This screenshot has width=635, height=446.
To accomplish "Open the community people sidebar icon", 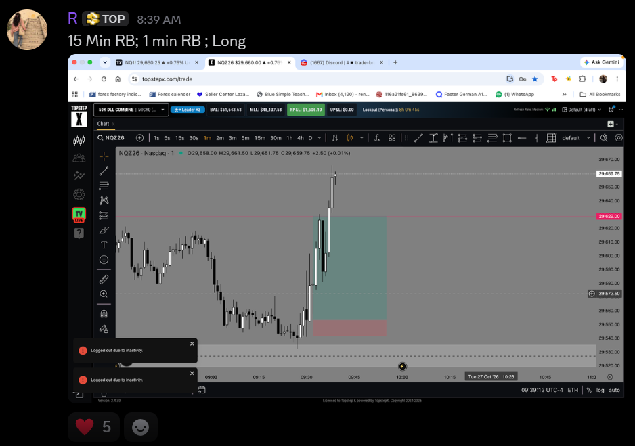I will pyautogui.click(x=79, y=158).
